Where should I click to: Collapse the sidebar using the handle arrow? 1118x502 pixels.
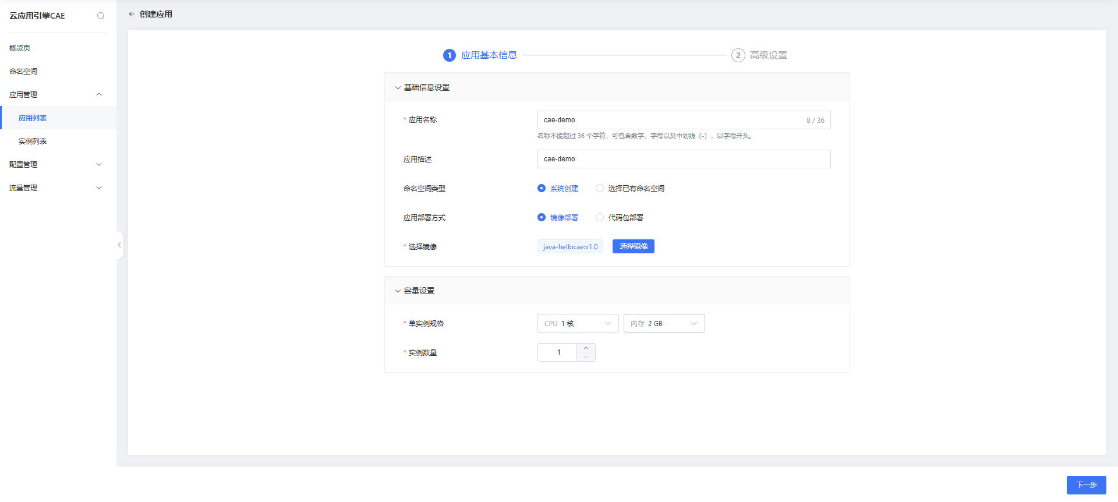pos(119,245)
